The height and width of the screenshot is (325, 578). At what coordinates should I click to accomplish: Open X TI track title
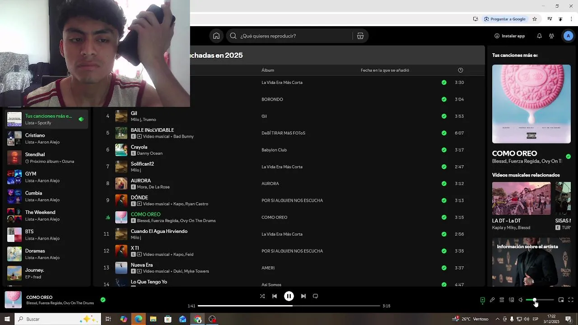(135, 248)
